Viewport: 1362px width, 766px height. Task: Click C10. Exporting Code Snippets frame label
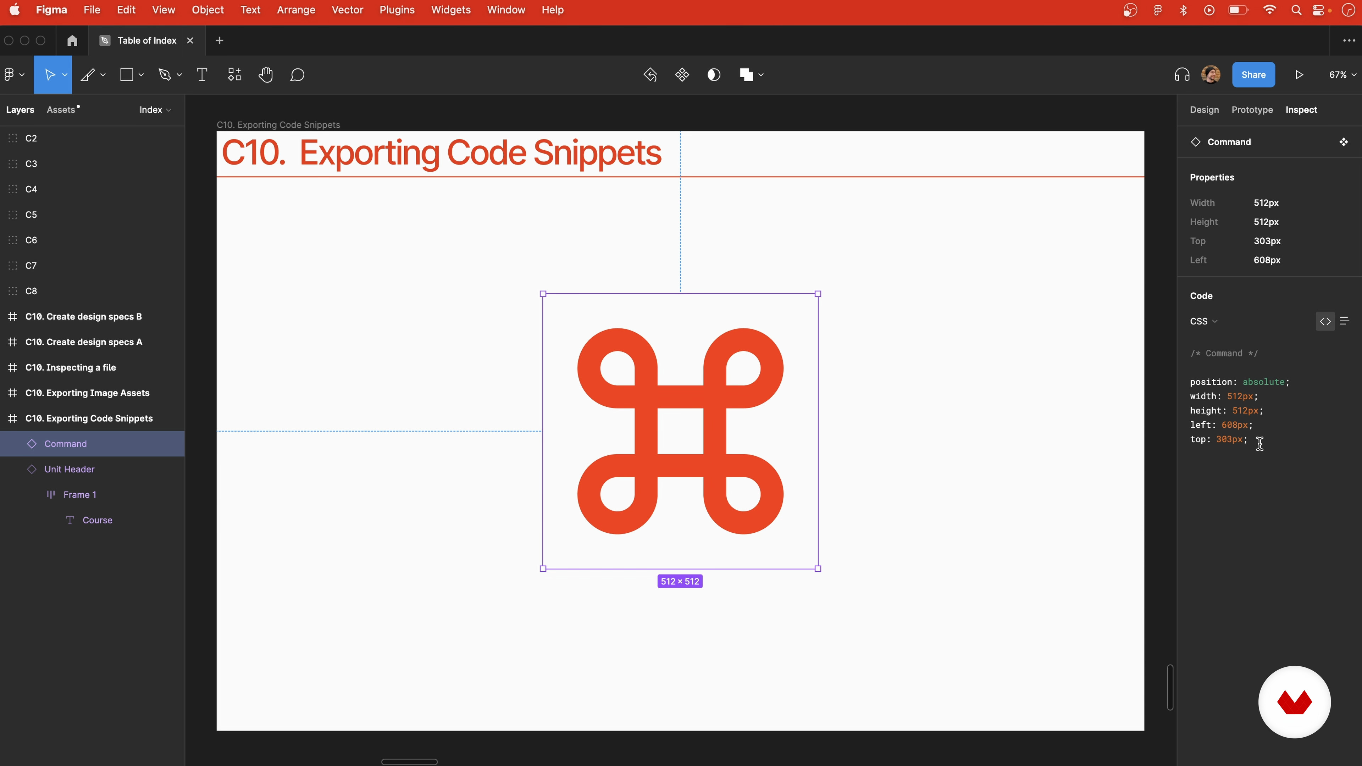[x=278, y=125]
